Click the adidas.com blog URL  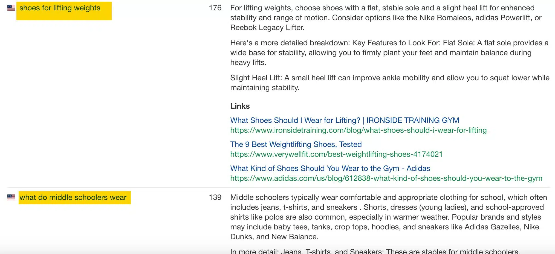click(386, 178)
